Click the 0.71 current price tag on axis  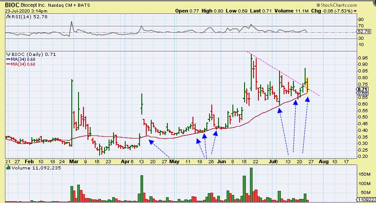363,90
